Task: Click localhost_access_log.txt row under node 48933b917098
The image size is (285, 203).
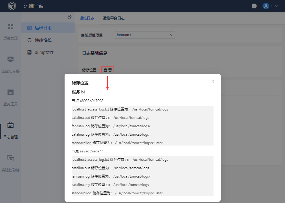Action: coord(142,109)
